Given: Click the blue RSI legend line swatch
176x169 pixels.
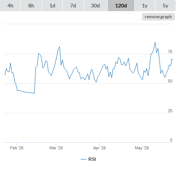Looking at the screenshot, I should [84, 159].
